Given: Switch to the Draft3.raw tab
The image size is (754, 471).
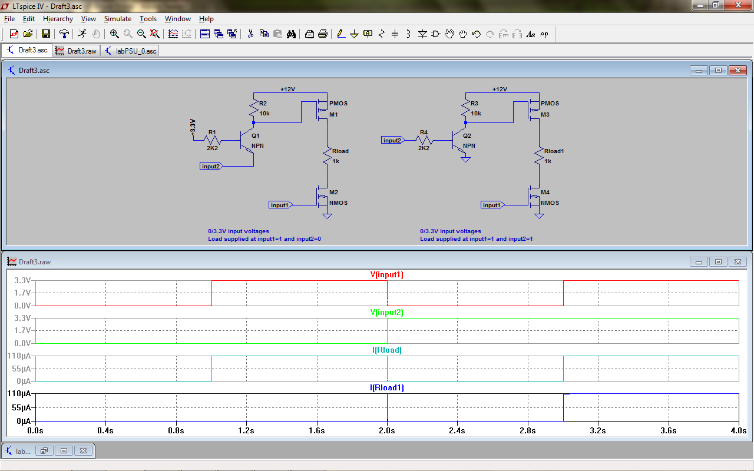Looking at the screenshot, I should coord(76,51).
